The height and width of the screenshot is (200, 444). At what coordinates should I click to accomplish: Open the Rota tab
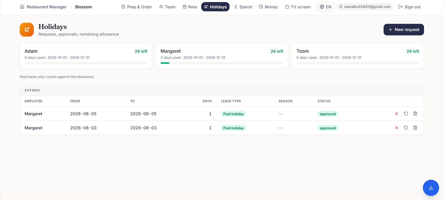(190, 7)
